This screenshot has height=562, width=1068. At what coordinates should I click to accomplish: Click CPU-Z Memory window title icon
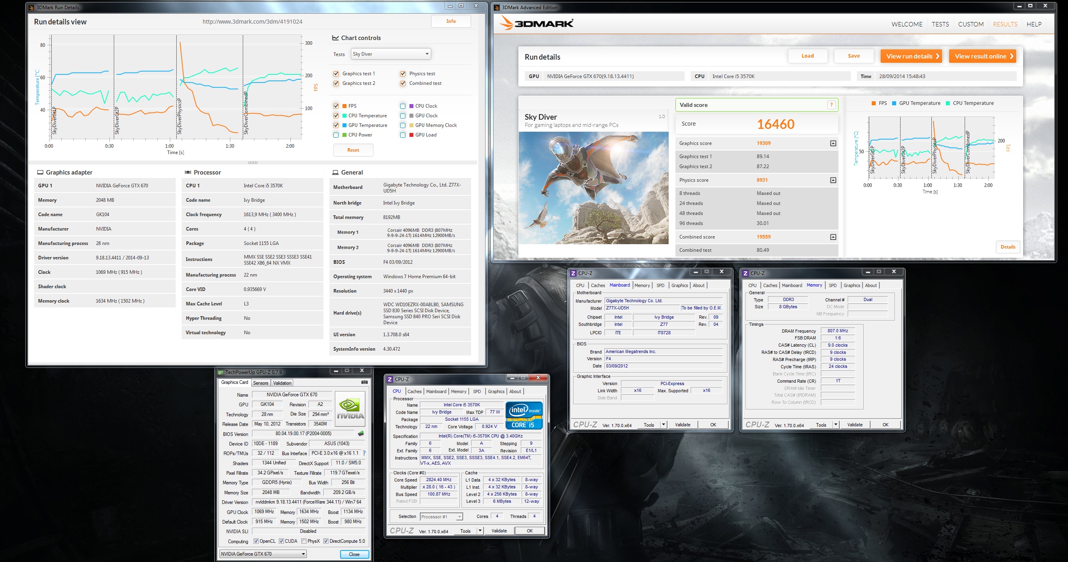coord(746,273)
